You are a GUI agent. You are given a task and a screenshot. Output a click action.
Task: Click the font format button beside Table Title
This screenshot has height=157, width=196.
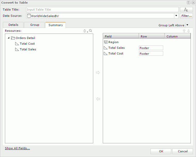pos(186,10)
